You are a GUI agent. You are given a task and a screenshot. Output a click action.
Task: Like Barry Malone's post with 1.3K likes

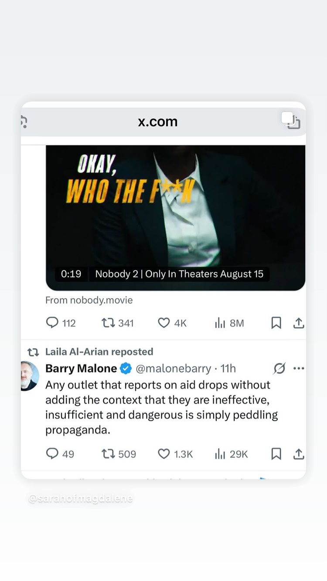coord(175,454)
